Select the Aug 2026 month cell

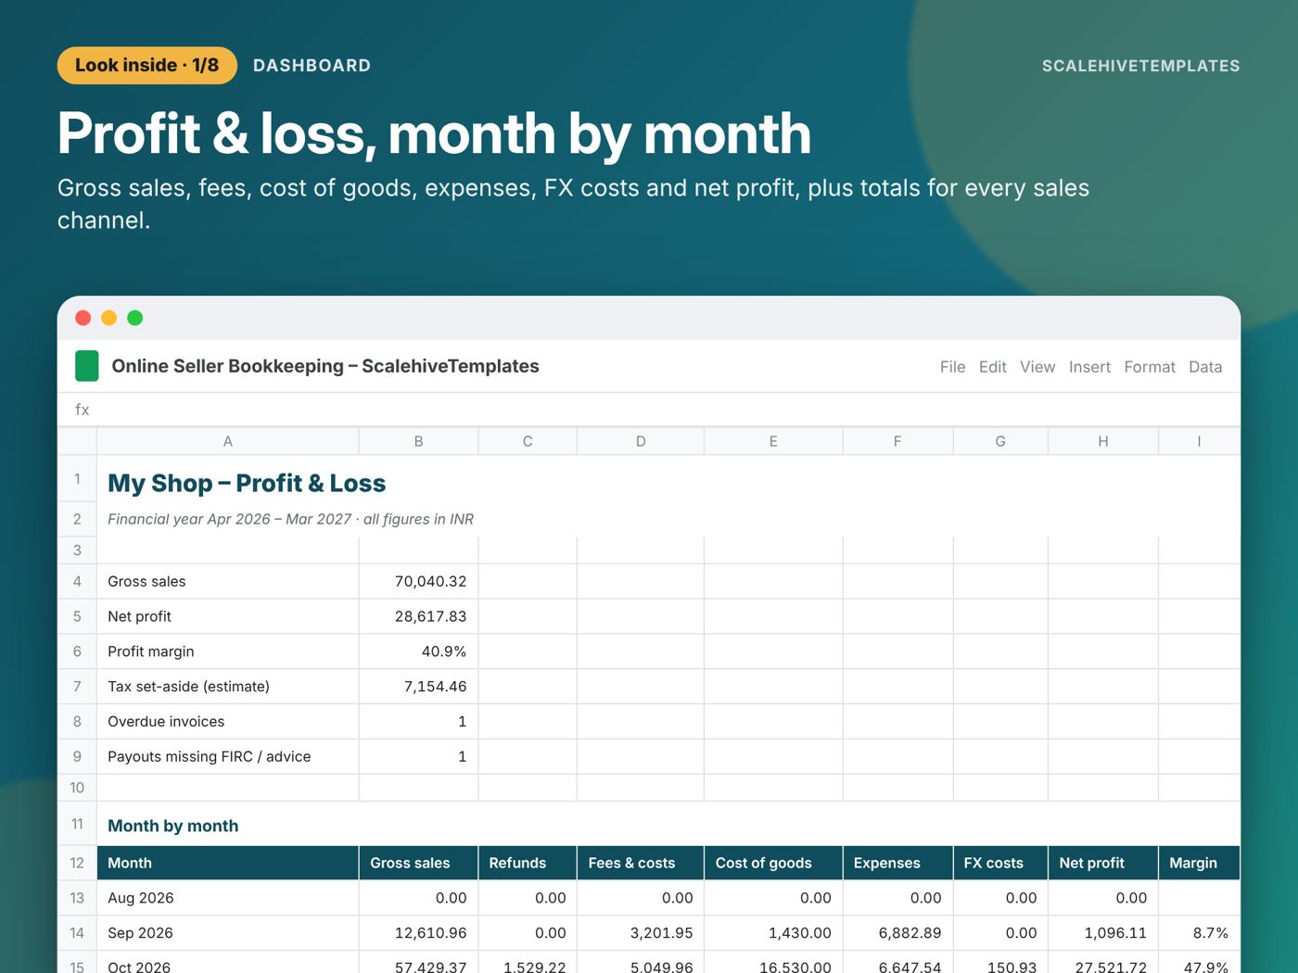(x=228, y=898)
